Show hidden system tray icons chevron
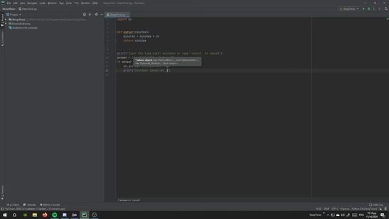 coord(328,215)
